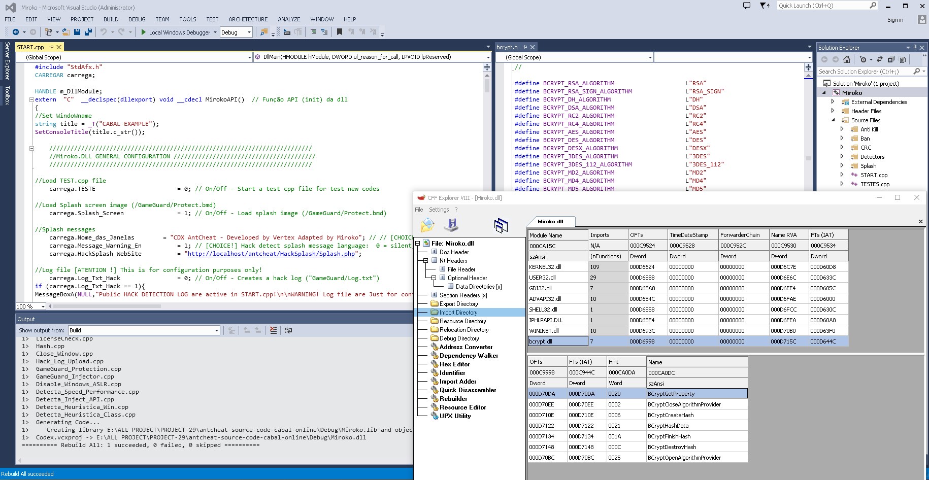The width and height of the screenshot is (929, 480).
Task: Select Import Directory in CFF Explorer tree
Action: click(x=458, y=313)
